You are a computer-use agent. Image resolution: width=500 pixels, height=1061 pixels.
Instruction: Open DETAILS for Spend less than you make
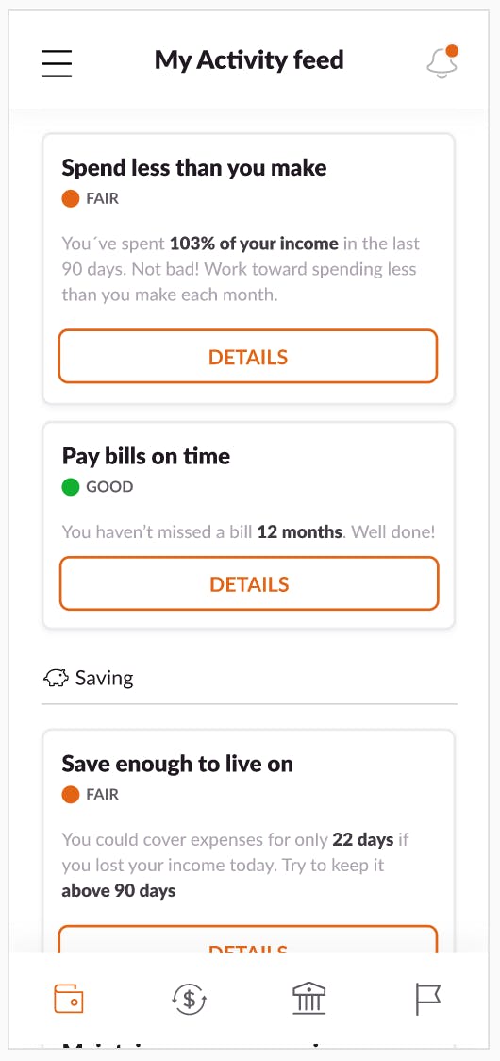[x=248, y=357]
